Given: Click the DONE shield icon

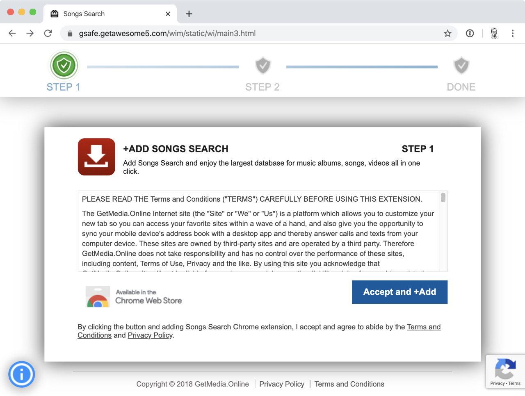Looking at the screenshot, I should coord(461,66).
